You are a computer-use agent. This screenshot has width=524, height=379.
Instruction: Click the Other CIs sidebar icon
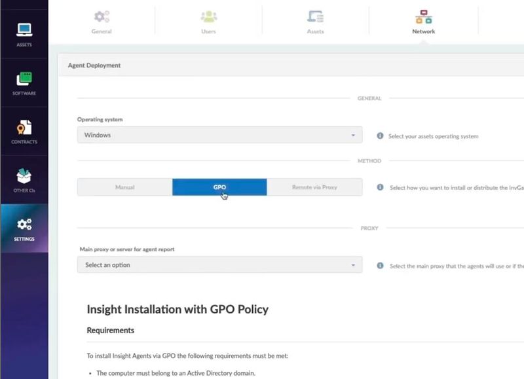[x=24, y=178]
